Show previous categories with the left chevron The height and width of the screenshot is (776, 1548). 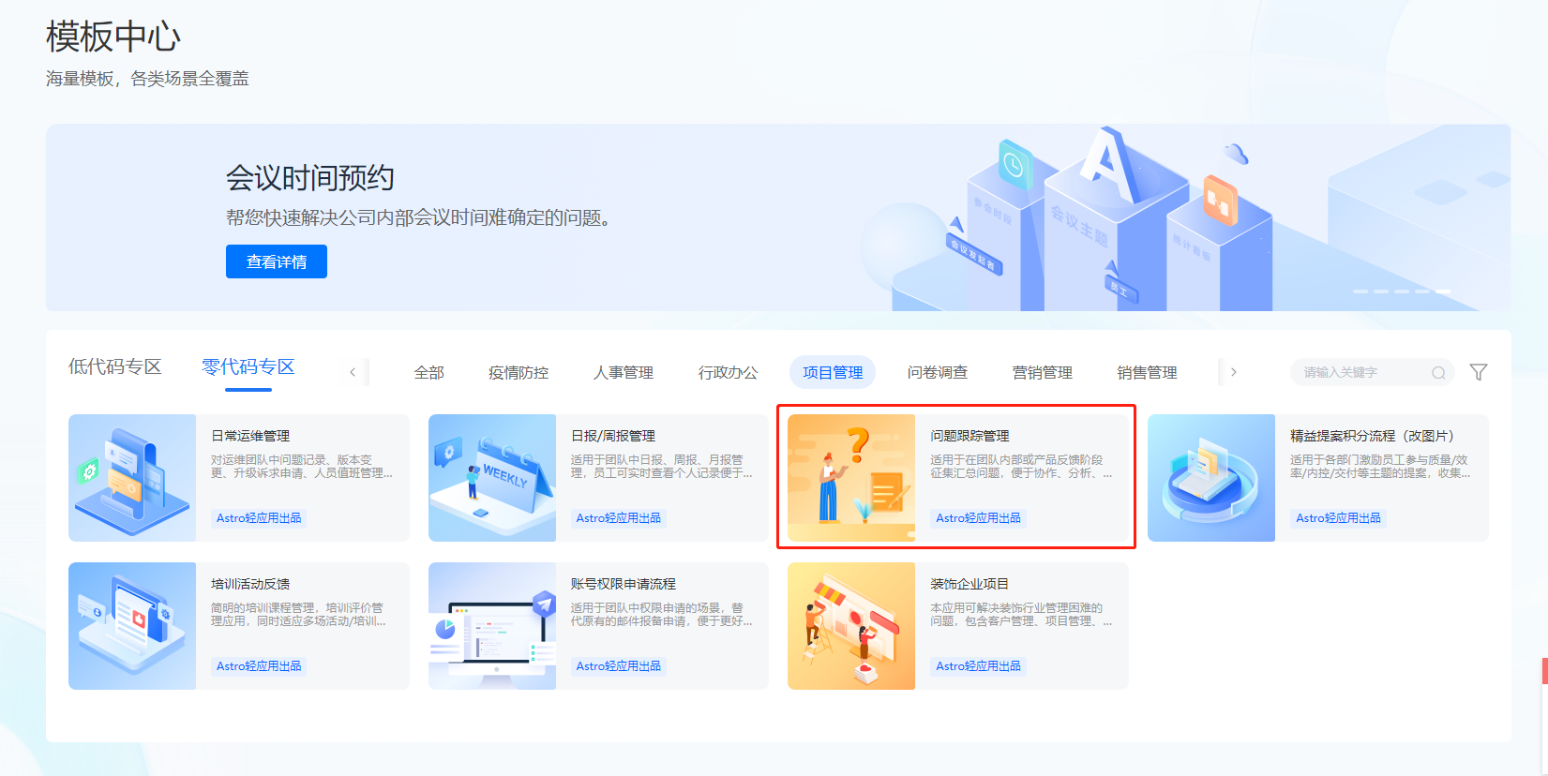pyautogui.click(x=353, y=372)
